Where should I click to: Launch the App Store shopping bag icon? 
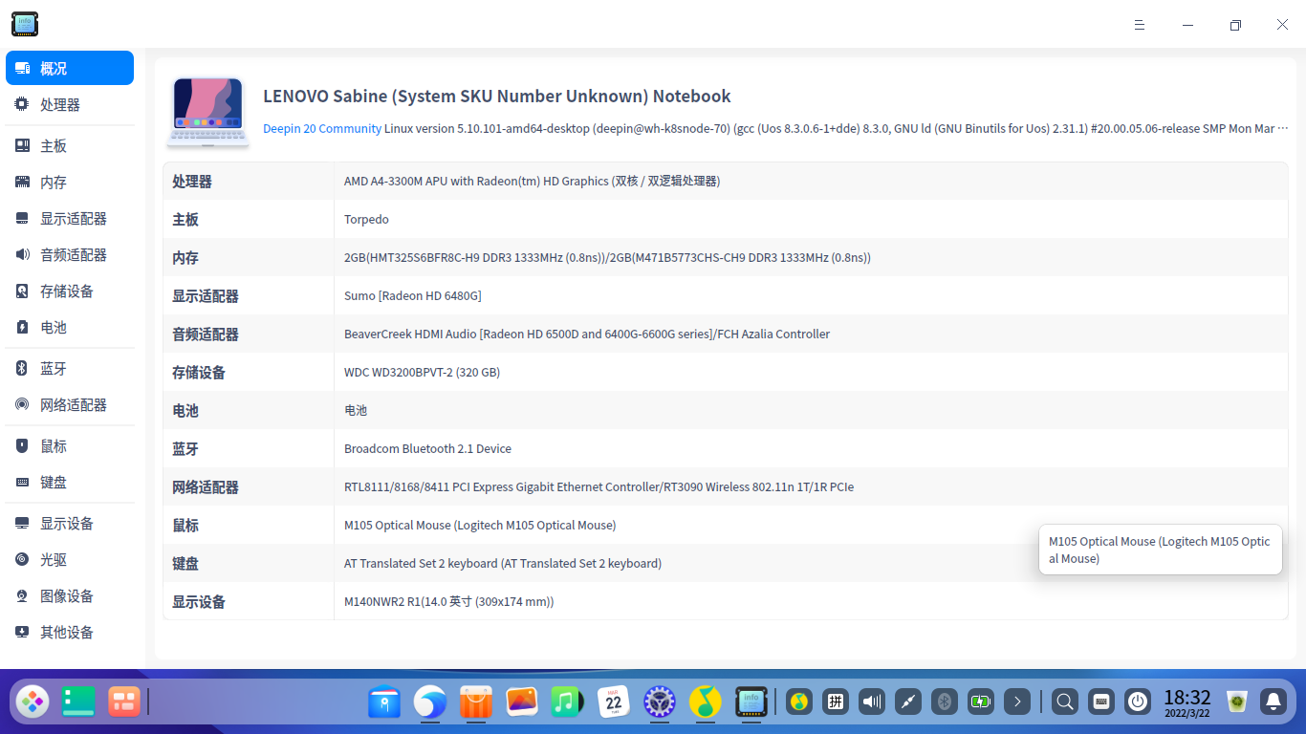tap(476, 702)
